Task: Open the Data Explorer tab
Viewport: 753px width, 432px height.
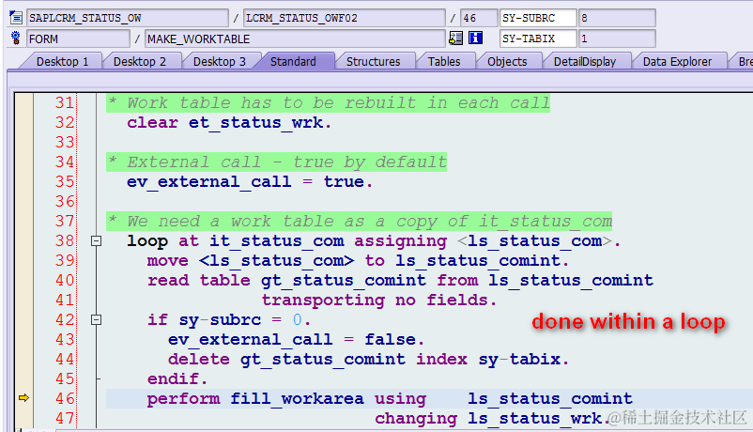Action: click(677, 61)
